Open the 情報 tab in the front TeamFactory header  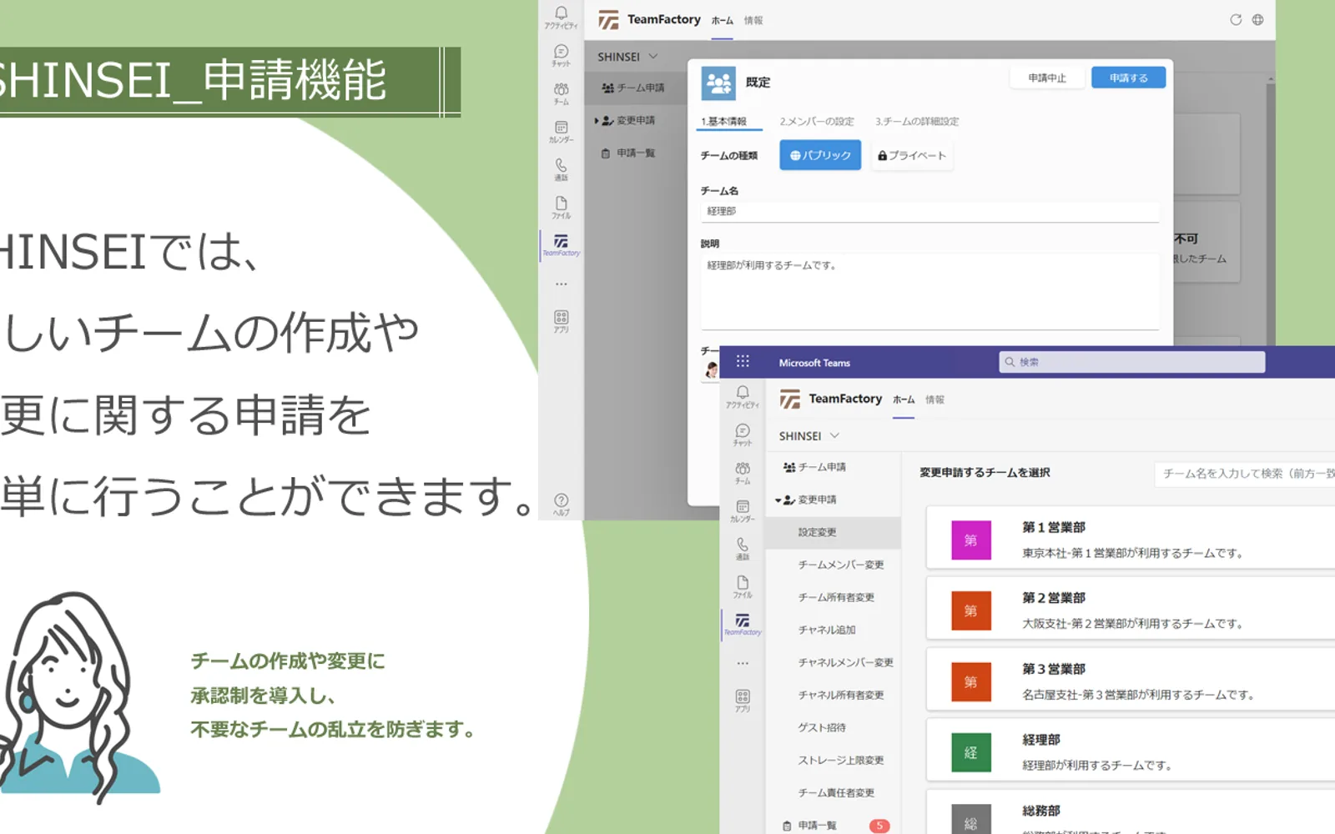(934, 399)
